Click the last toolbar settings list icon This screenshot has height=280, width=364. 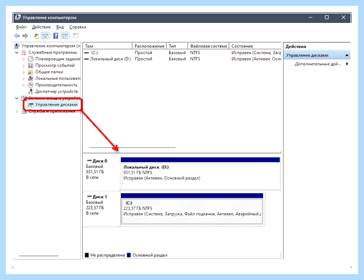click(76, 36)
